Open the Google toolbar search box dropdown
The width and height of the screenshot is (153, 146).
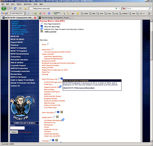coord(25,13)
